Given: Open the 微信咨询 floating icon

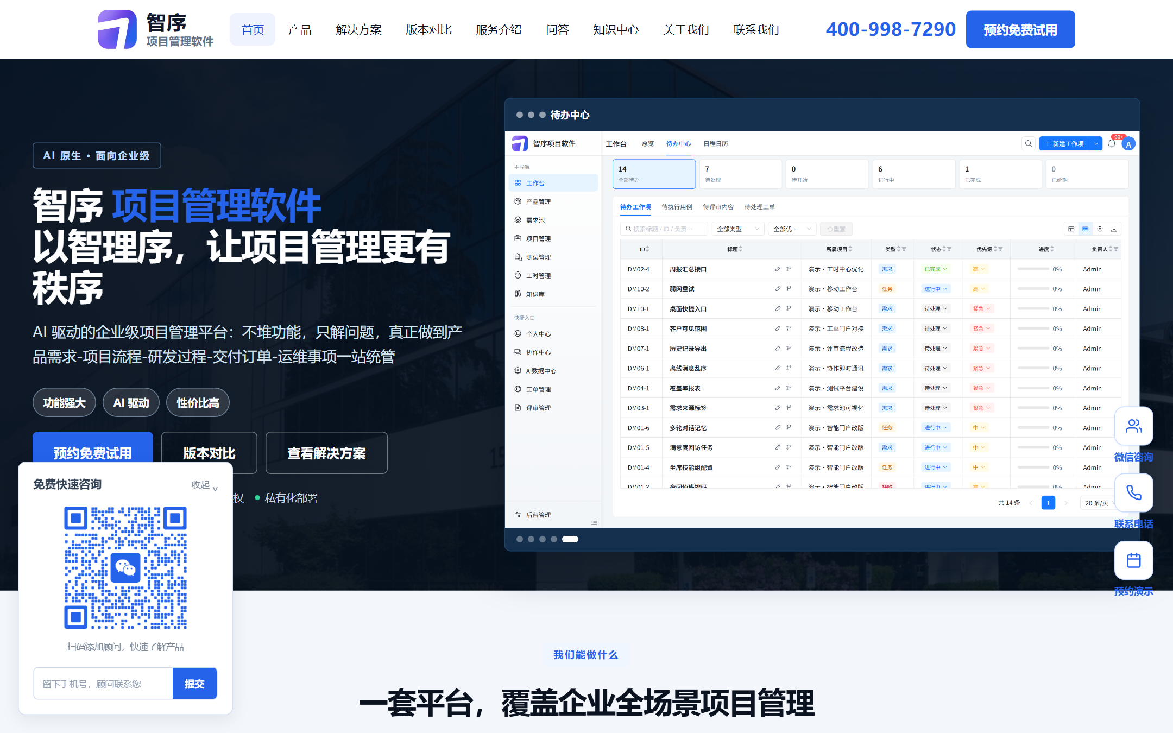Looking at the screenshot, I should coord(1133,426).
